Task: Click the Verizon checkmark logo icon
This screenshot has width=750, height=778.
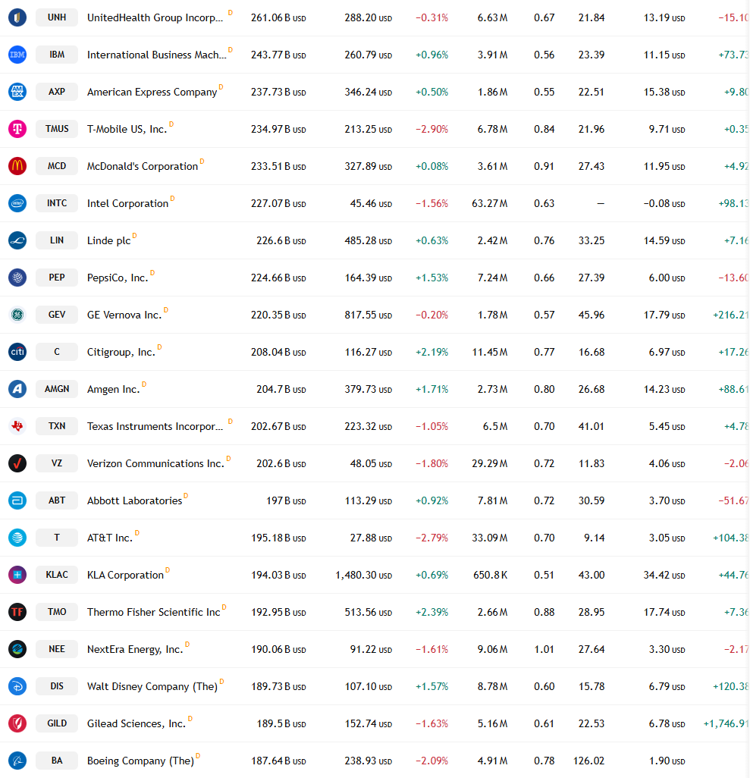Action: coord(17,463)
